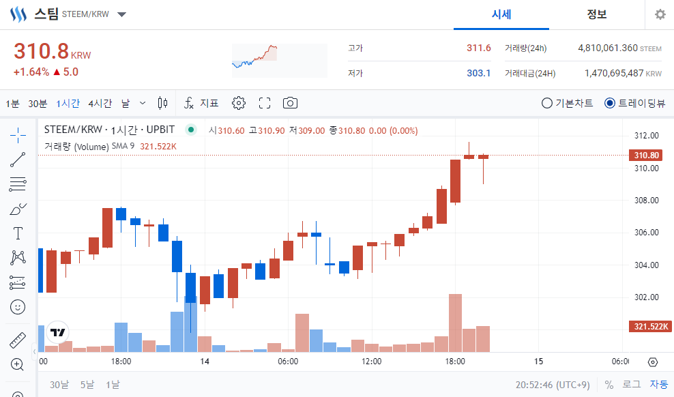Set interval to 1분

coord(12,103)
